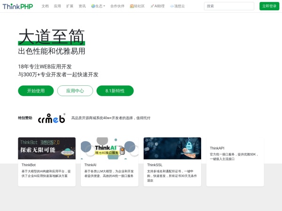The height and width of the screenshot is (211, 282).
Task: Open the 资讯 navigation item
Action: (x=82, y=7)
